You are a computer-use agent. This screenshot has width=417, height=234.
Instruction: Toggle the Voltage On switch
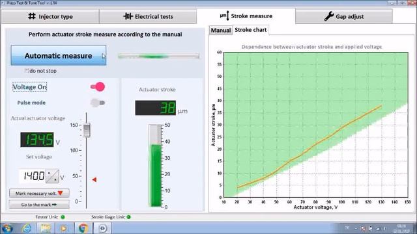tap(98, 86)
